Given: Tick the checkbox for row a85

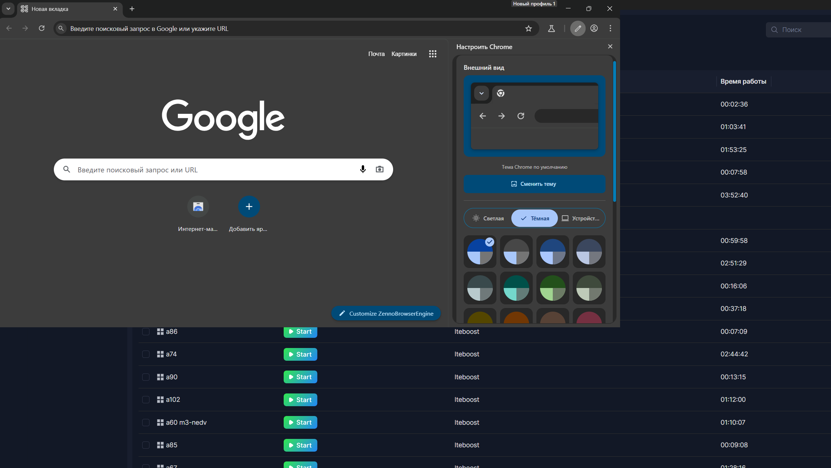Looking at the screenshot, I should 146,445.
